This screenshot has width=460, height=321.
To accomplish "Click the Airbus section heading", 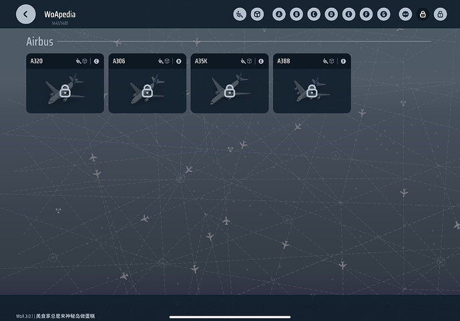I will tap(39, 41).
